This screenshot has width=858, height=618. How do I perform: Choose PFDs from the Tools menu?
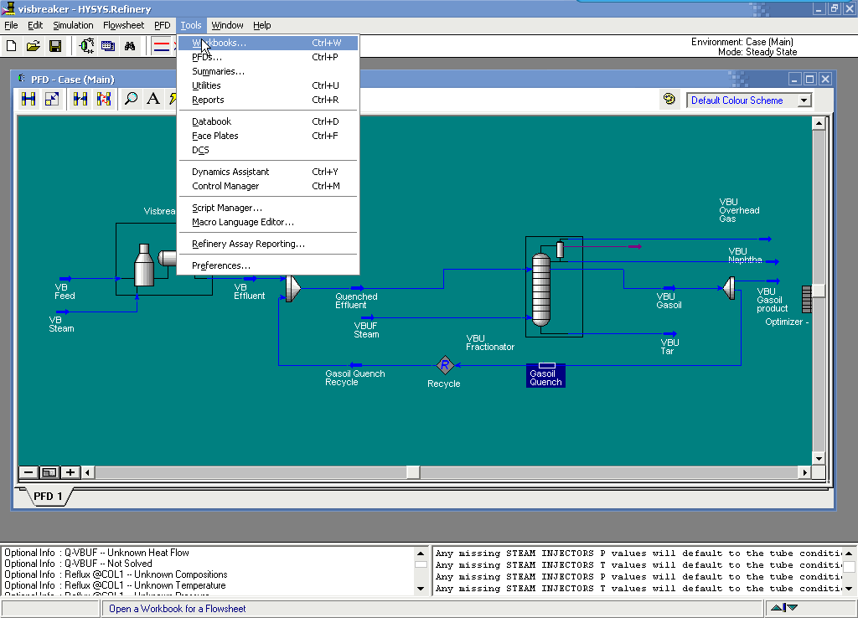(x=268, y=57)
